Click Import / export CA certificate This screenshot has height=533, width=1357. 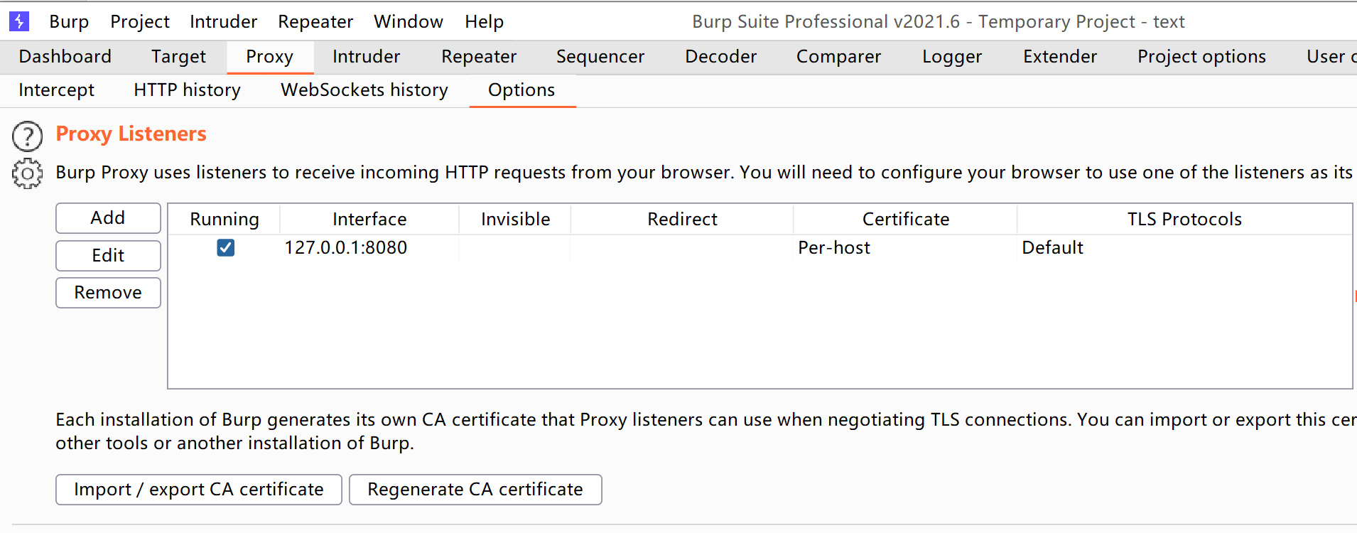pyautogui.click(x=199, y=490)
